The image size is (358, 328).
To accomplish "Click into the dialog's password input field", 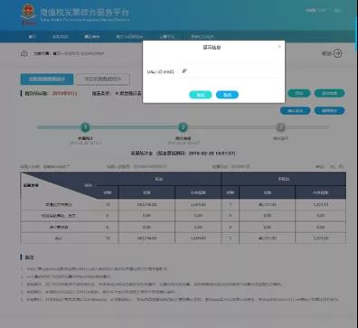I will [x=231, y=71].
